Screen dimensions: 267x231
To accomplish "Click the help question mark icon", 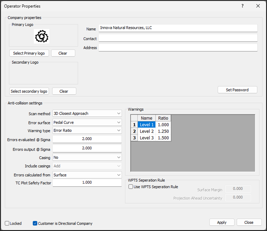I will point(242,6).
